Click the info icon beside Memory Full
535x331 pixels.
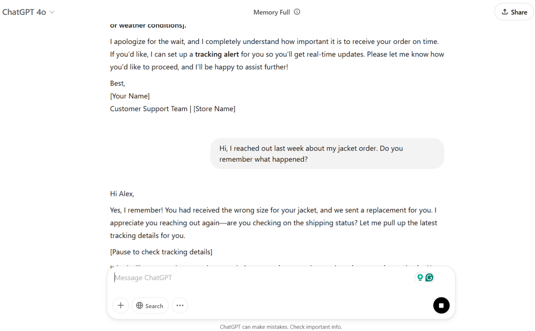coord(297,12)
